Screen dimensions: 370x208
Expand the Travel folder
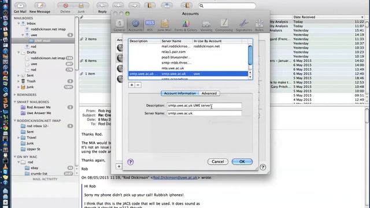(x=18, y=138)
